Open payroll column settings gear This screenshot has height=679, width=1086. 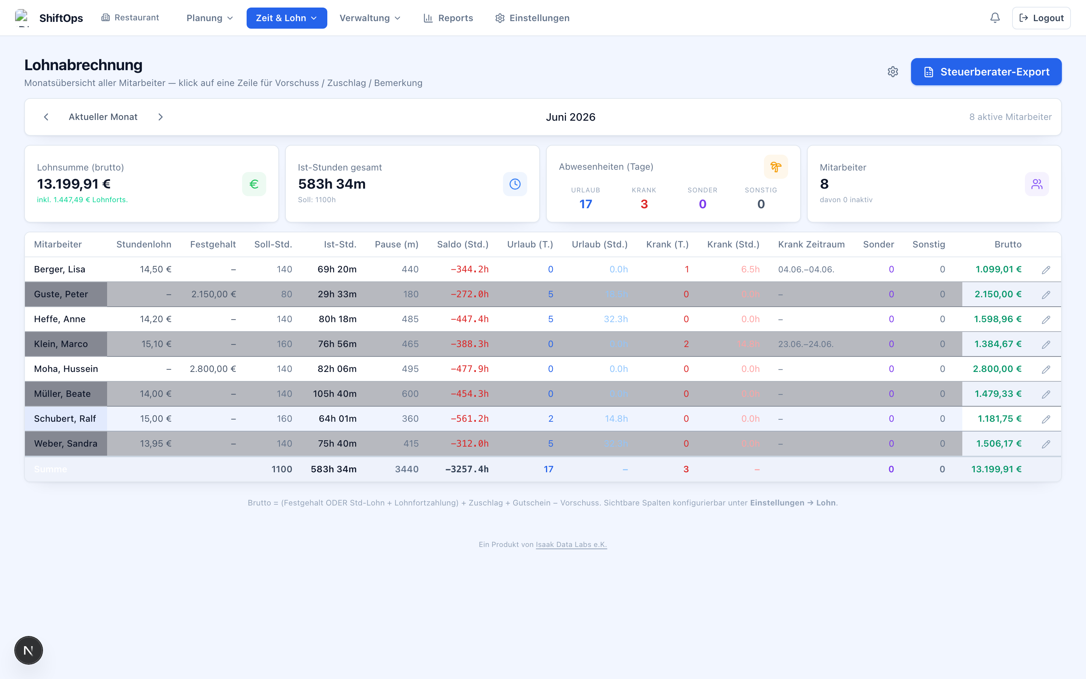click(x=893, y=72)
